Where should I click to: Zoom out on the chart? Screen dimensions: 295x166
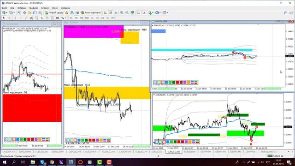click(127, 13)
